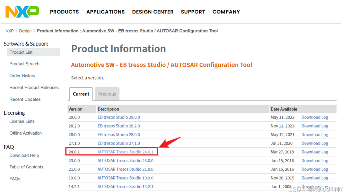Open AUTOSAR Tresos Studio 14.2.1
Screen dimensions: 344x195
126,187
